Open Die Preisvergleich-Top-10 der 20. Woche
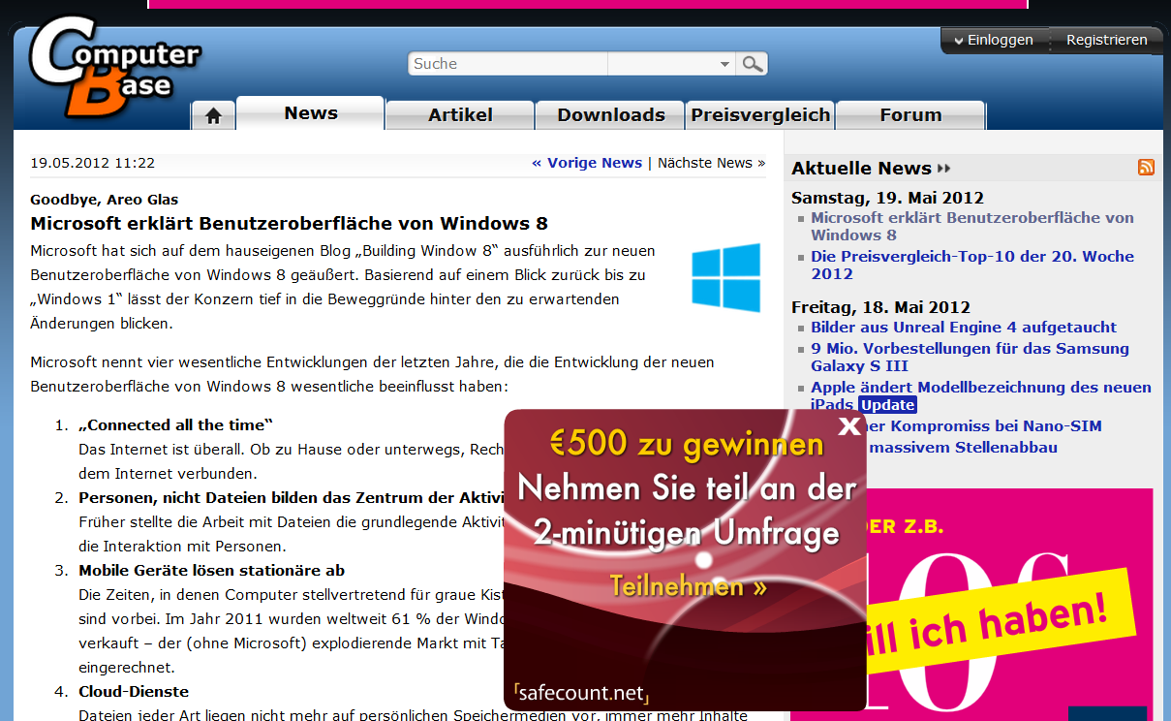Screen dimensions: 1171x721 point(971,265)
